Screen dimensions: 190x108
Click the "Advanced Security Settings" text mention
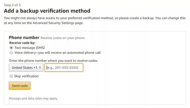click(57, 23)
